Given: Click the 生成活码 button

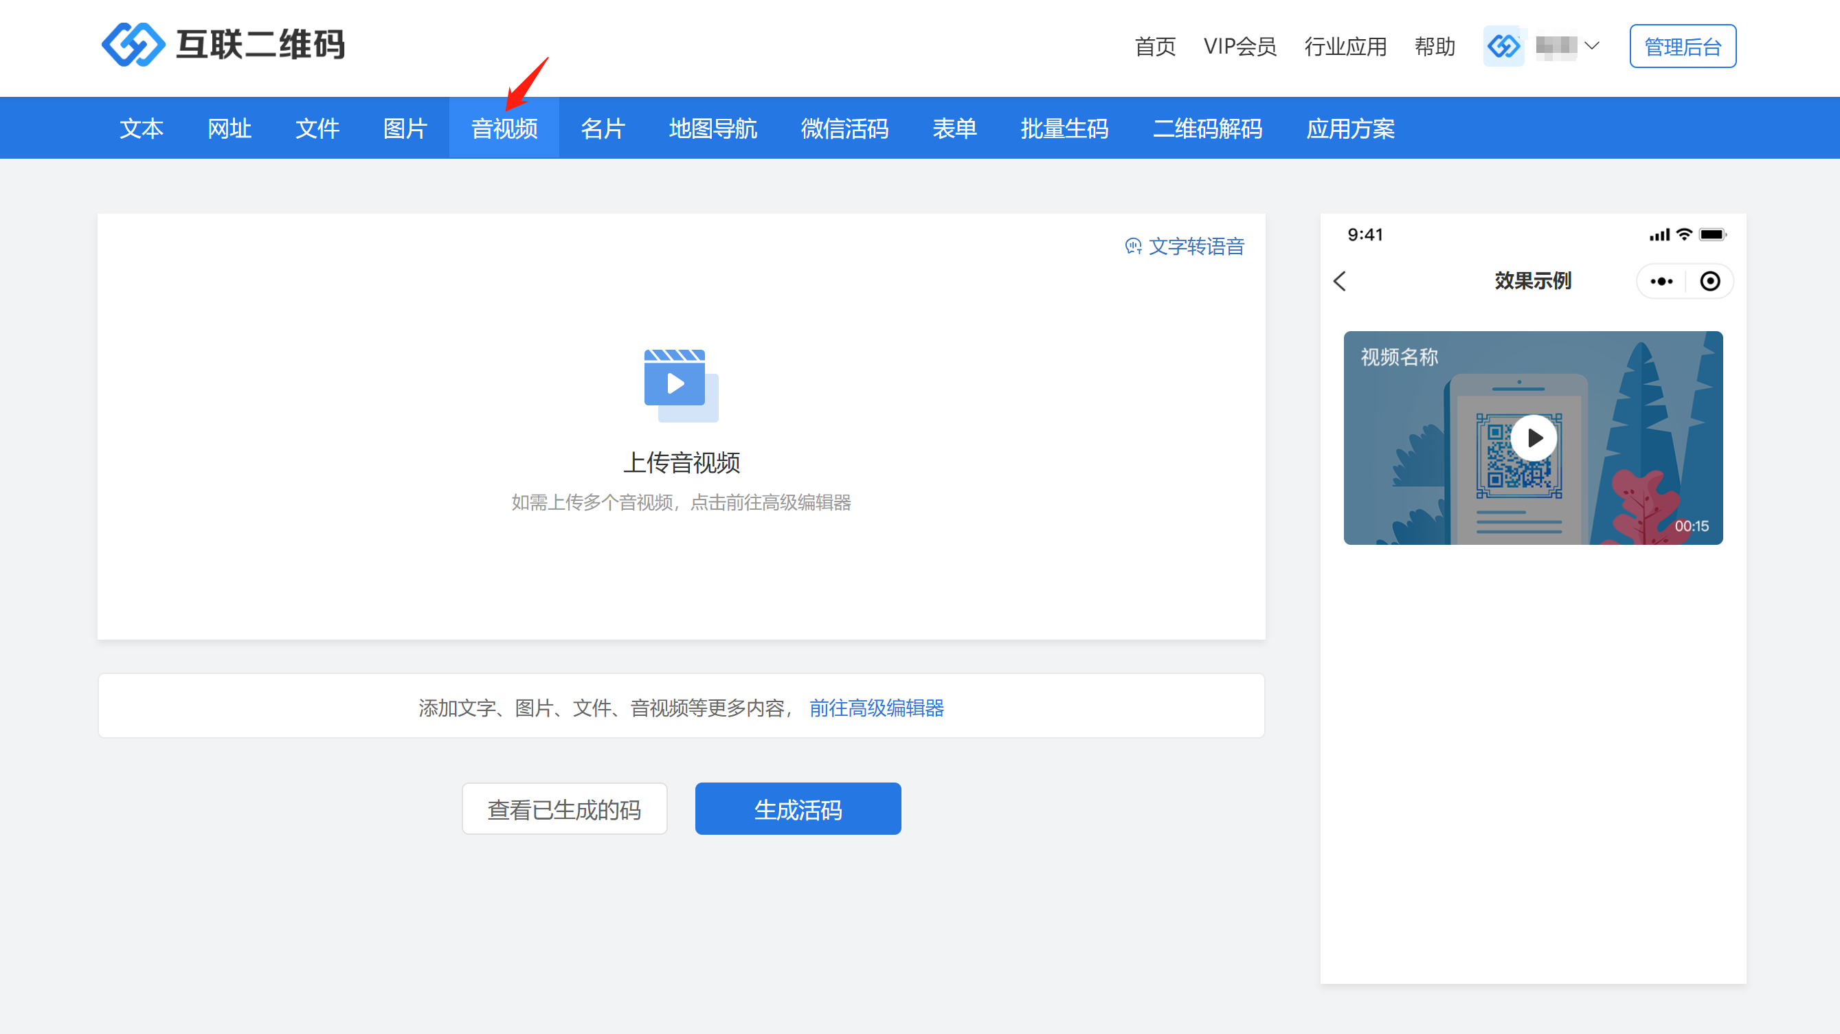Looking at the screenshot, I should click(x=798, y=809).
